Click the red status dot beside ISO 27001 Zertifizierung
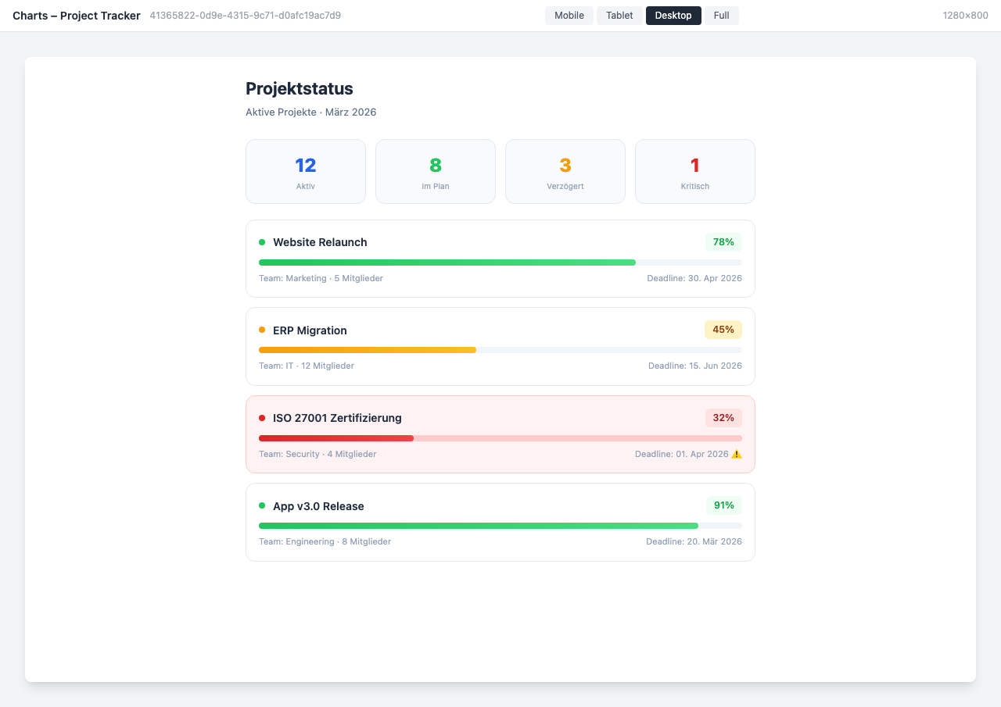The width and height of the screenshot is (1001, 707). point(262,418)
